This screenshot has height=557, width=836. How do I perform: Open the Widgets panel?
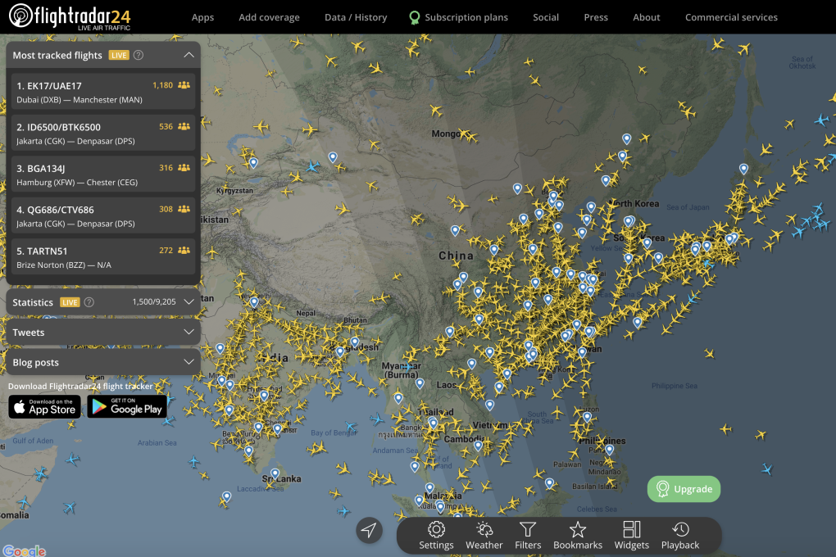[x=631, y=536]
